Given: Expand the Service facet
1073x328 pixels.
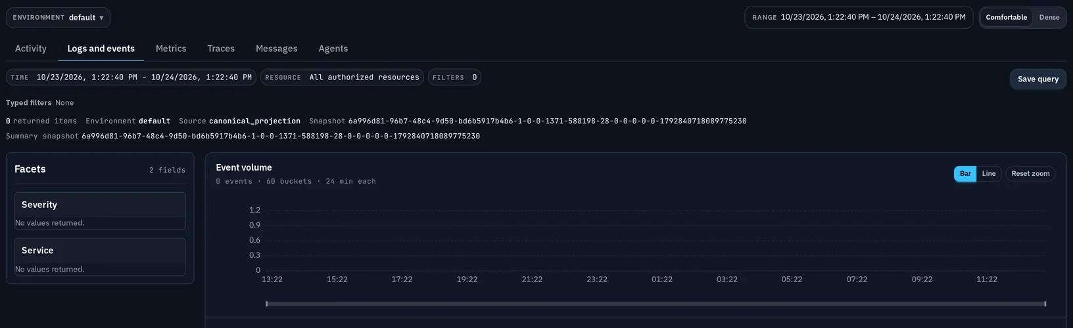Looking at the screenshot, I should click(100, 251).
